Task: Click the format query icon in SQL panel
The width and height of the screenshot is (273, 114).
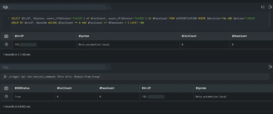Action: [263, 7]
